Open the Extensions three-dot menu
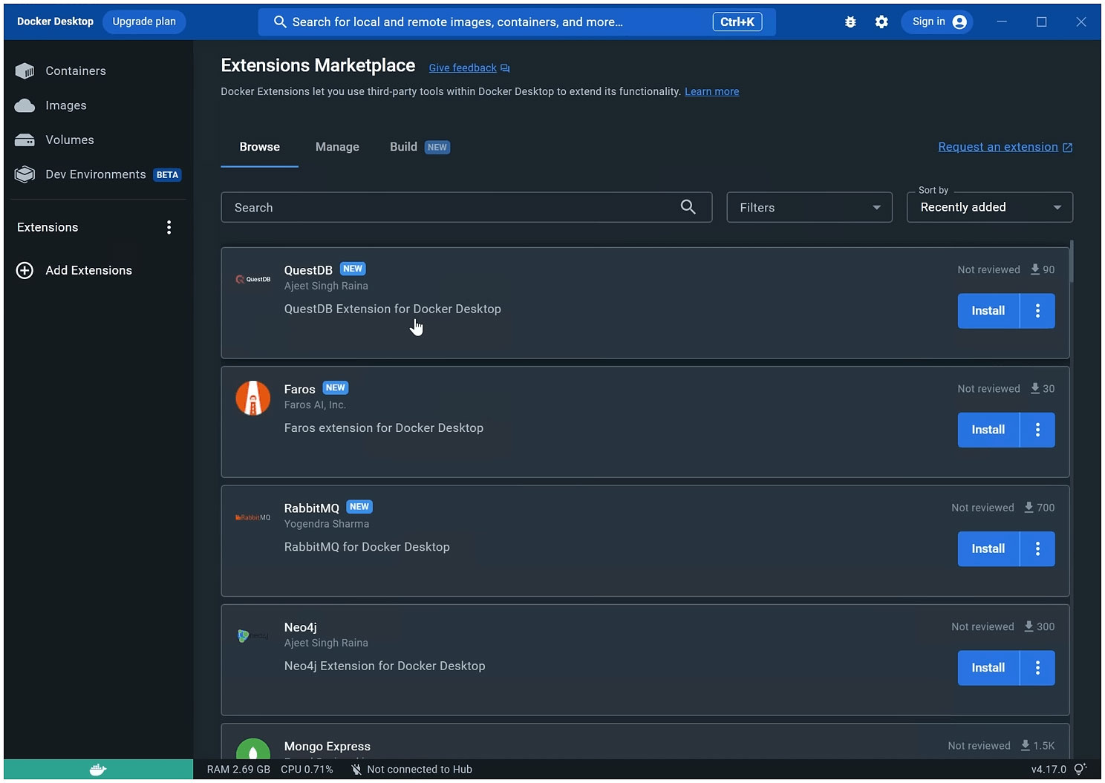The image size is (1105, 783). 169,227
